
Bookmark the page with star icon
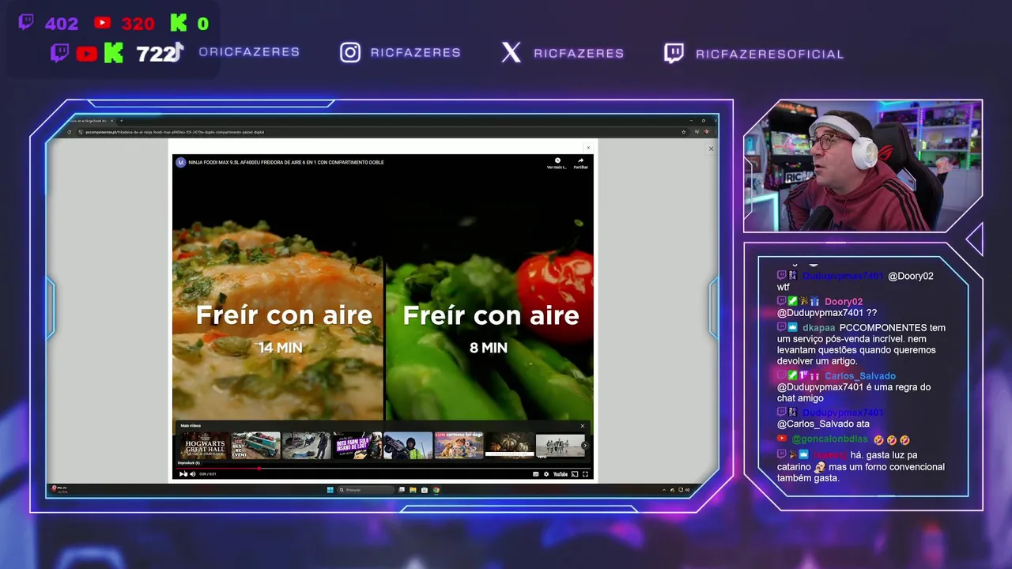click(x=684, y=132)
